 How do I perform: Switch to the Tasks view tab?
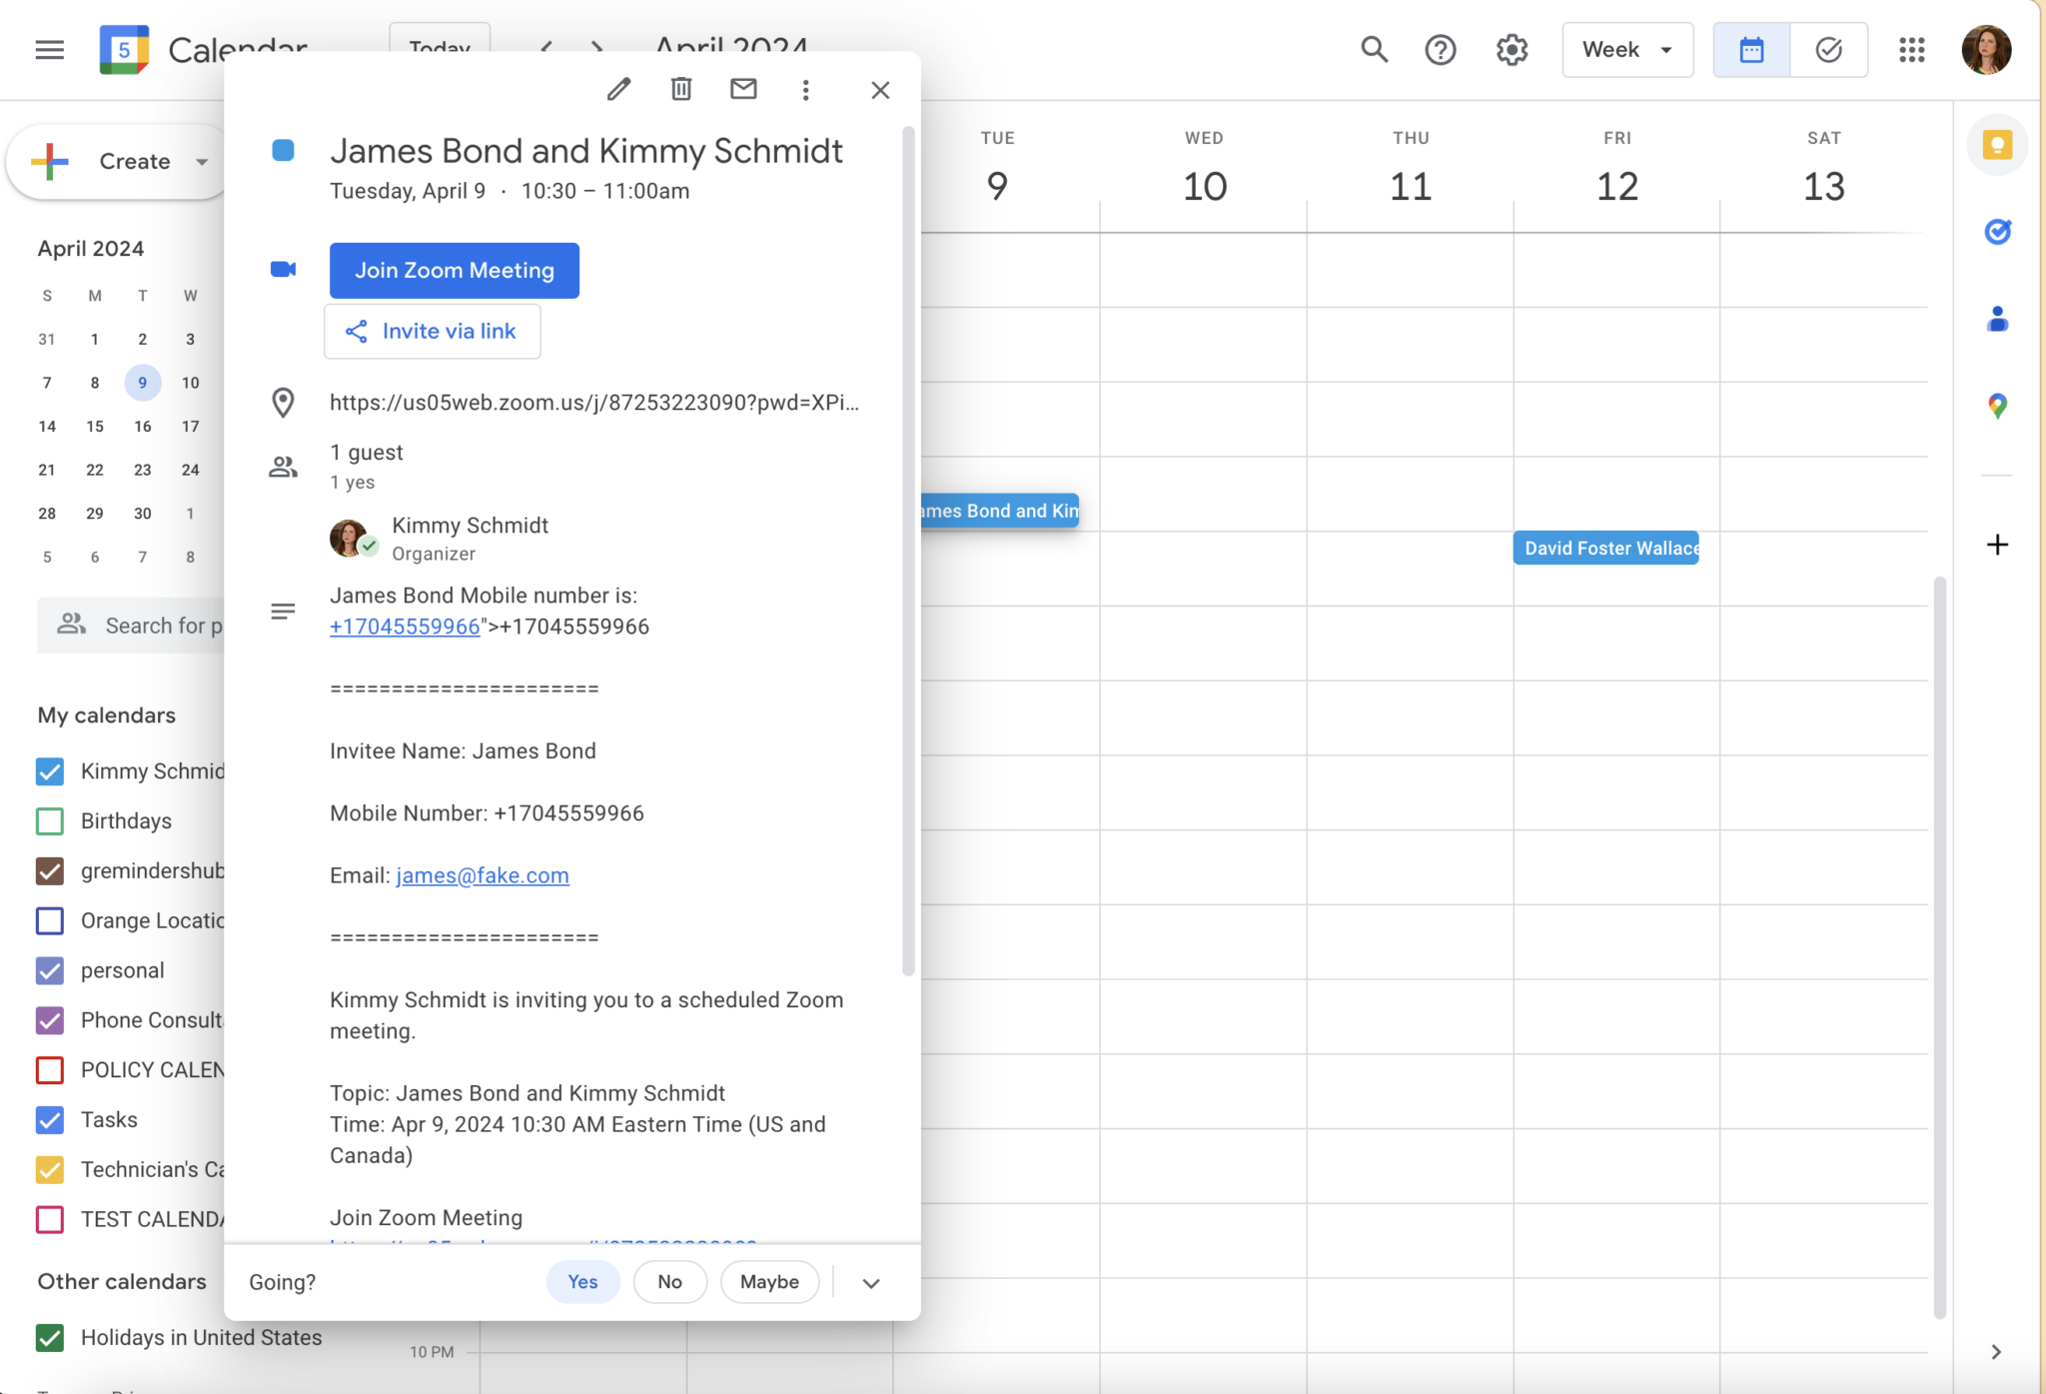coord(1828,49)
